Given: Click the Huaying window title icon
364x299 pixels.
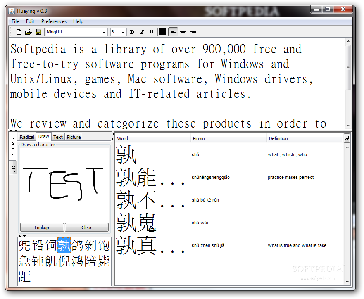Looking at the screenshot, I should 12,11.
